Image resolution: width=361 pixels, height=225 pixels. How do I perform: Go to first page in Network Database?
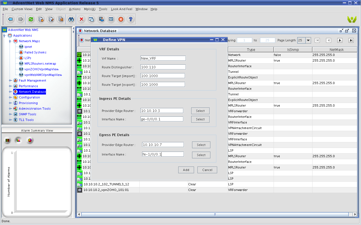tap(317, 40)
